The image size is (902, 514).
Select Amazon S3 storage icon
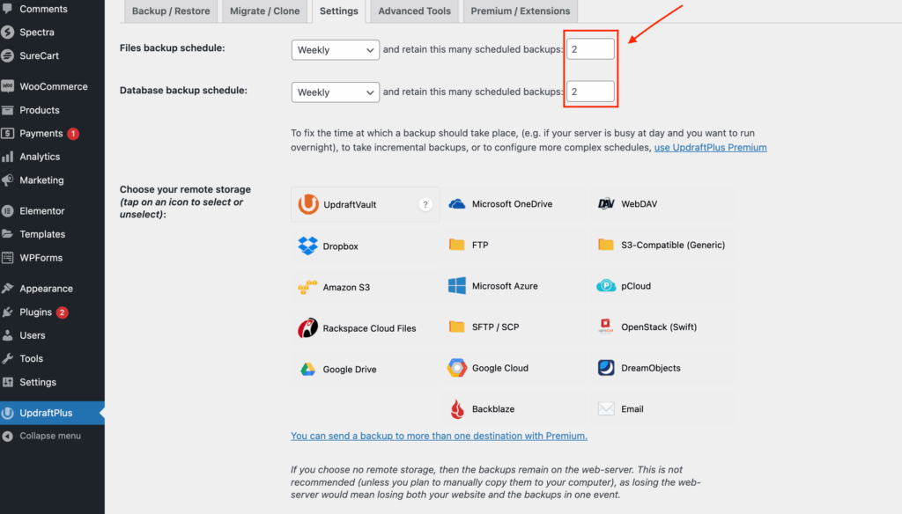tap(307, 287)
